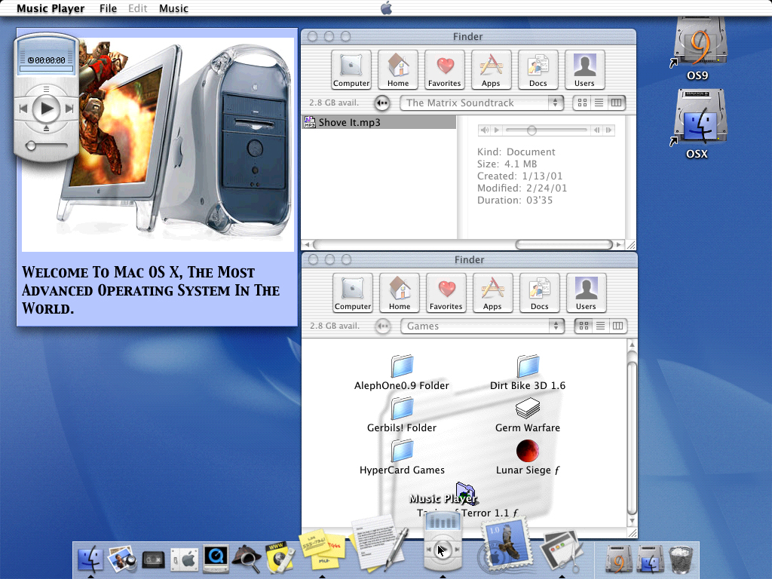This screenshot has width=772, height=579.
Task: Open Users in the Matrix Soundtrack Finder window
Action: pos(584,69)
